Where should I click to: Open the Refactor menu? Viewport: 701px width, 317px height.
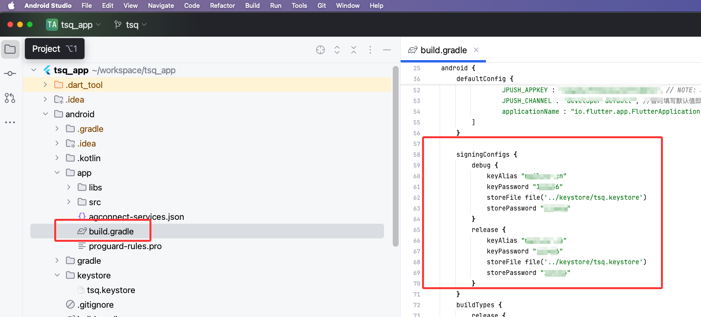coord(222,6)
